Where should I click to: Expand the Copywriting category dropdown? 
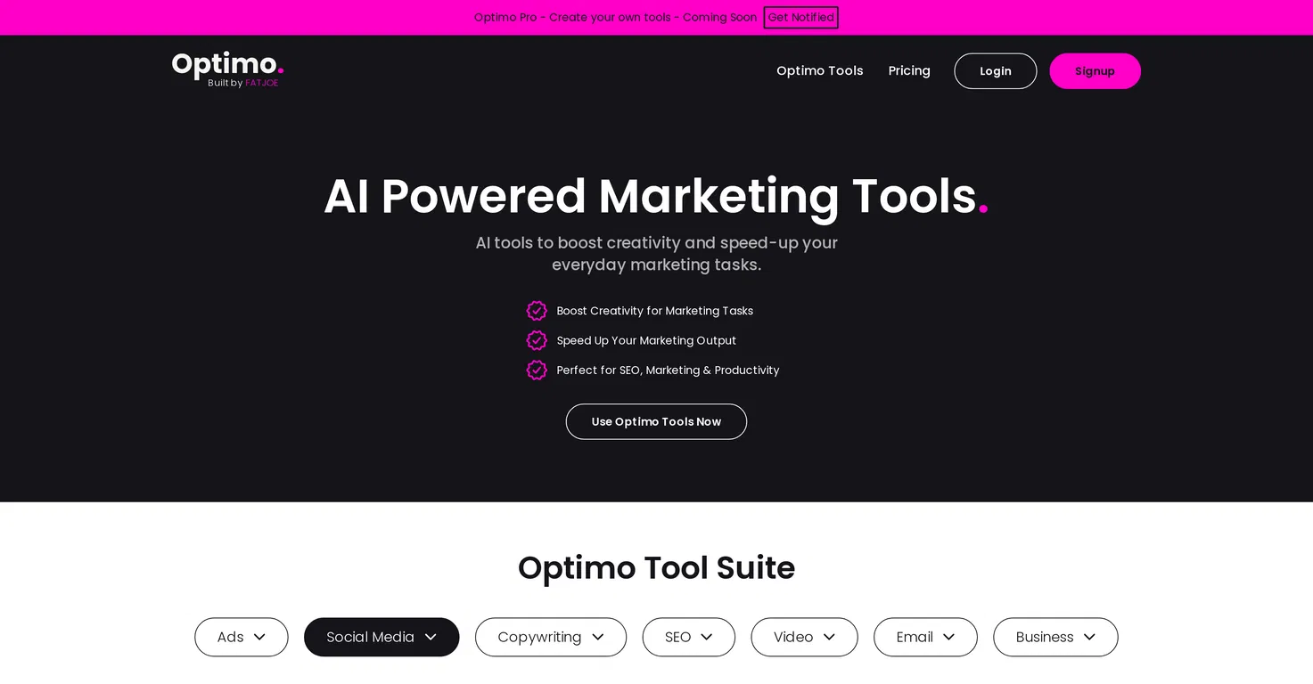(550, 637)
